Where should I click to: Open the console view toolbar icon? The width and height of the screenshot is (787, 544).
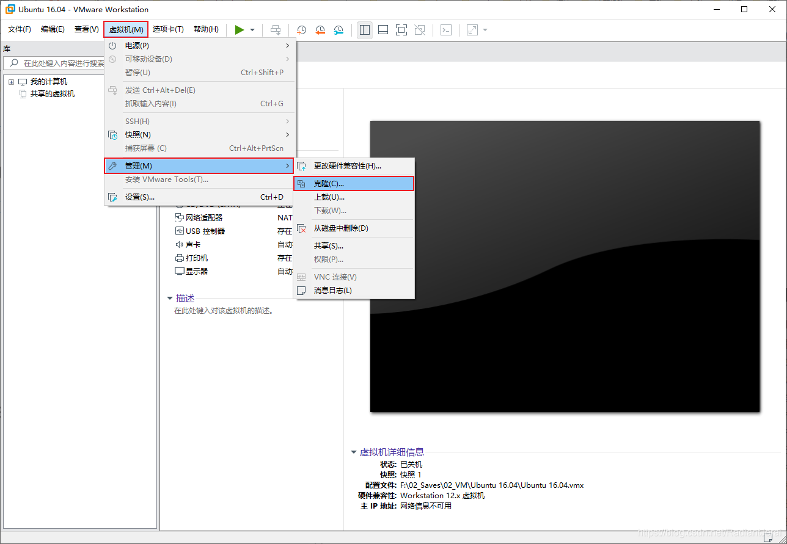pyautogui.click(x=447, y=29)
